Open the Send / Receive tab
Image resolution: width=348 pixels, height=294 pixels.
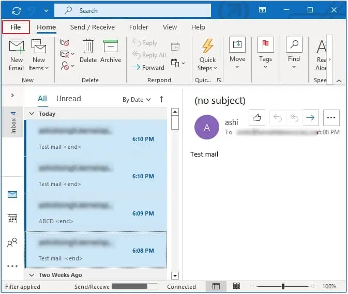(x=93, y=27)
